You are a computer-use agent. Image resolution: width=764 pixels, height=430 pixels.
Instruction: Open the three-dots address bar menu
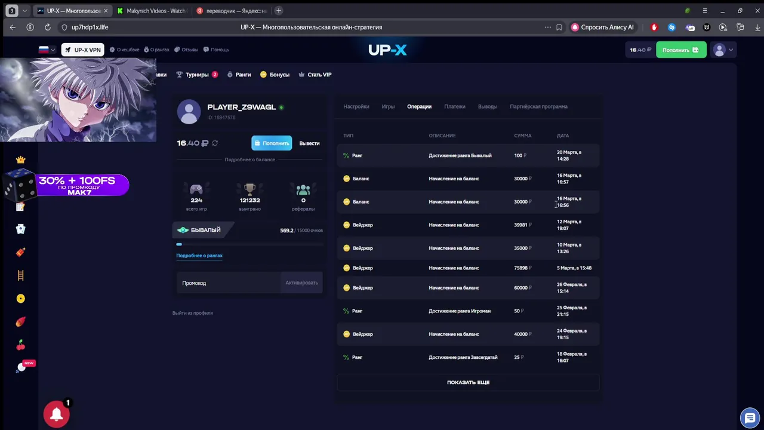click(547, 27)
